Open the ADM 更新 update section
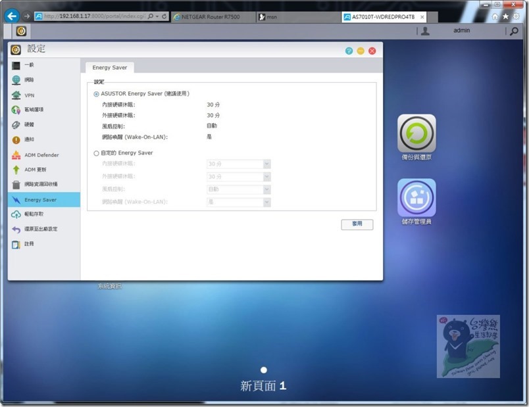 (44, 170)
